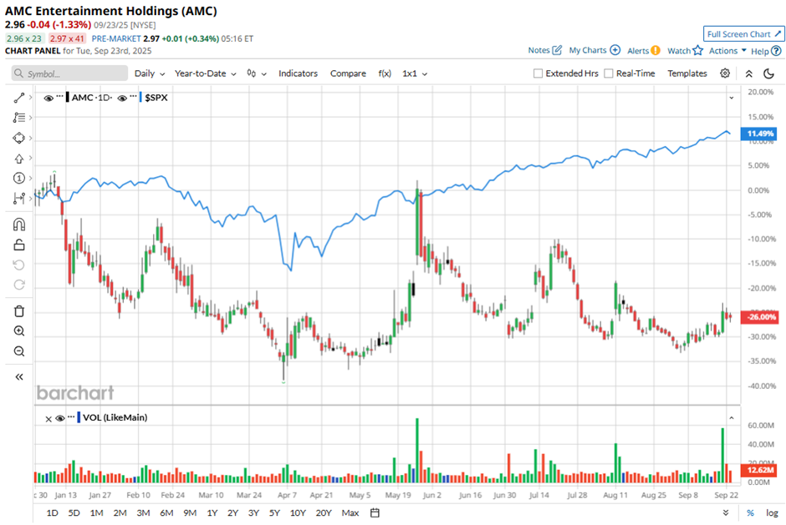Open the f(x) expressions menu
This screenshot has height=525, width=786.
pyautogui.click(x=385, y=73)
